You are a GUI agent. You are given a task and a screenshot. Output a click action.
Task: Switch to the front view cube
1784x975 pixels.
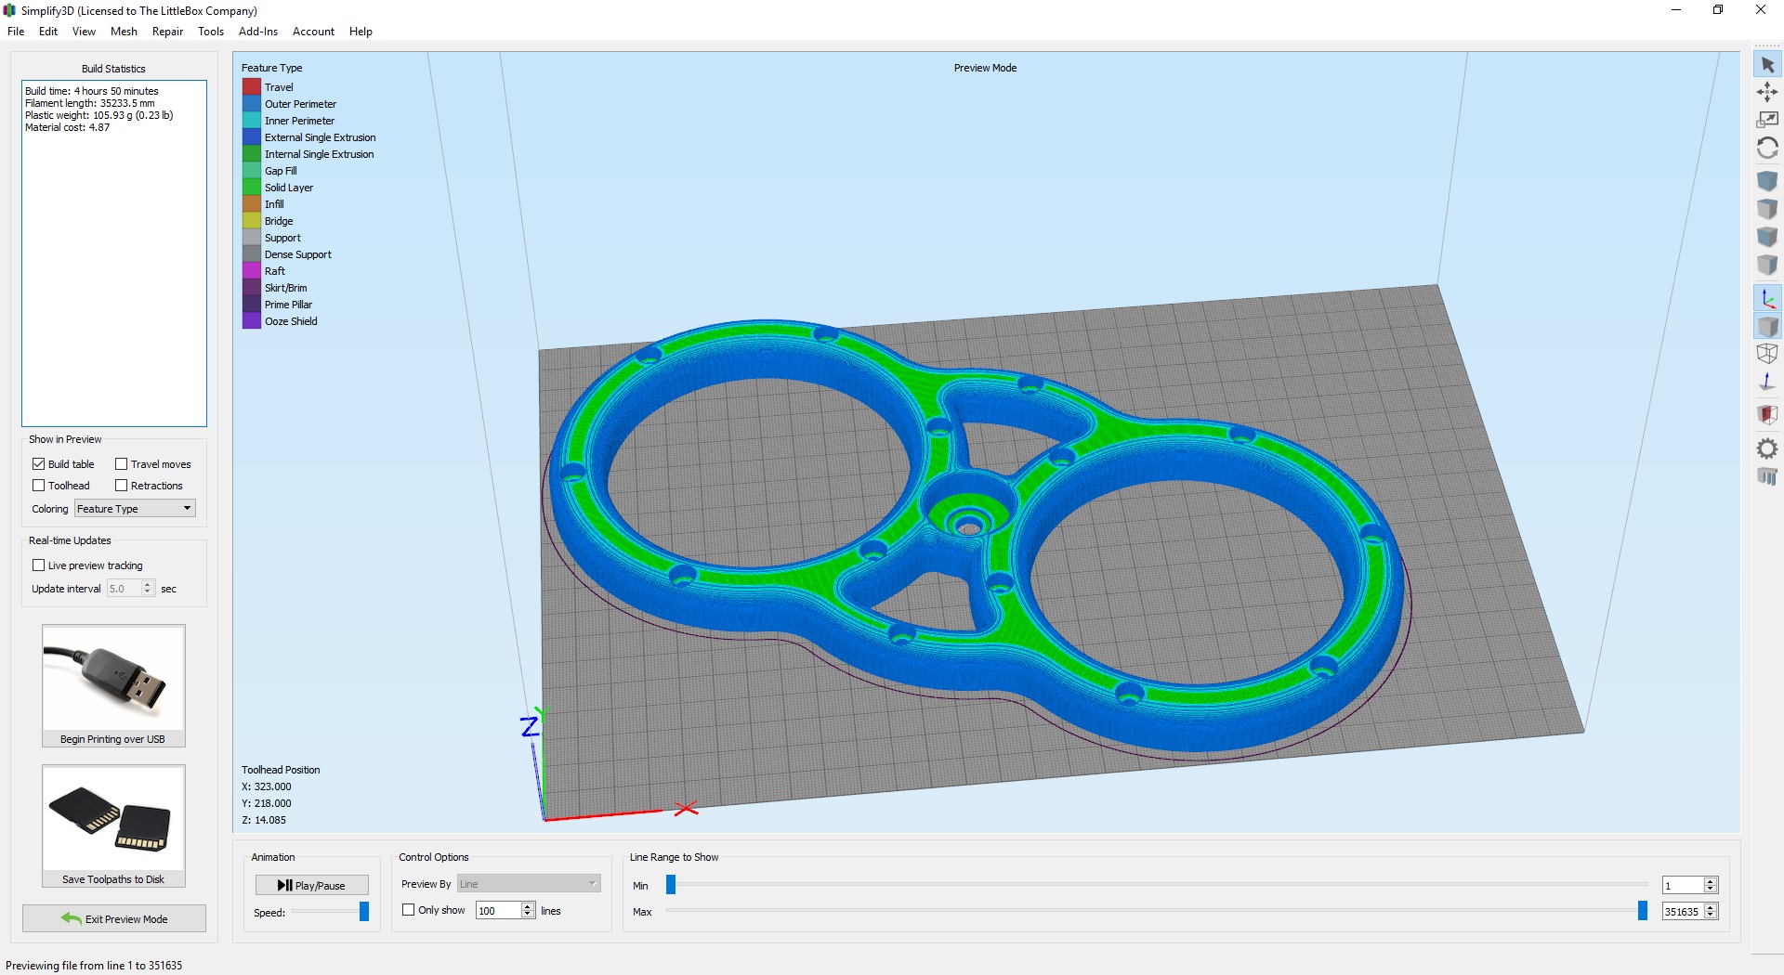[x=1767, y=237]
